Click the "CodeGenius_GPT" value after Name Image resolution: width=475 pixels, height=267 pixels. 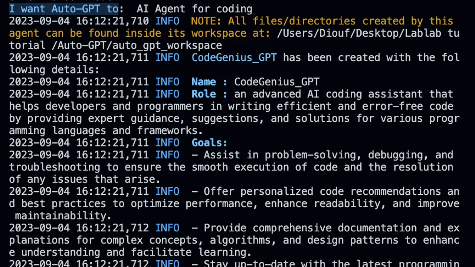[277, 82]
